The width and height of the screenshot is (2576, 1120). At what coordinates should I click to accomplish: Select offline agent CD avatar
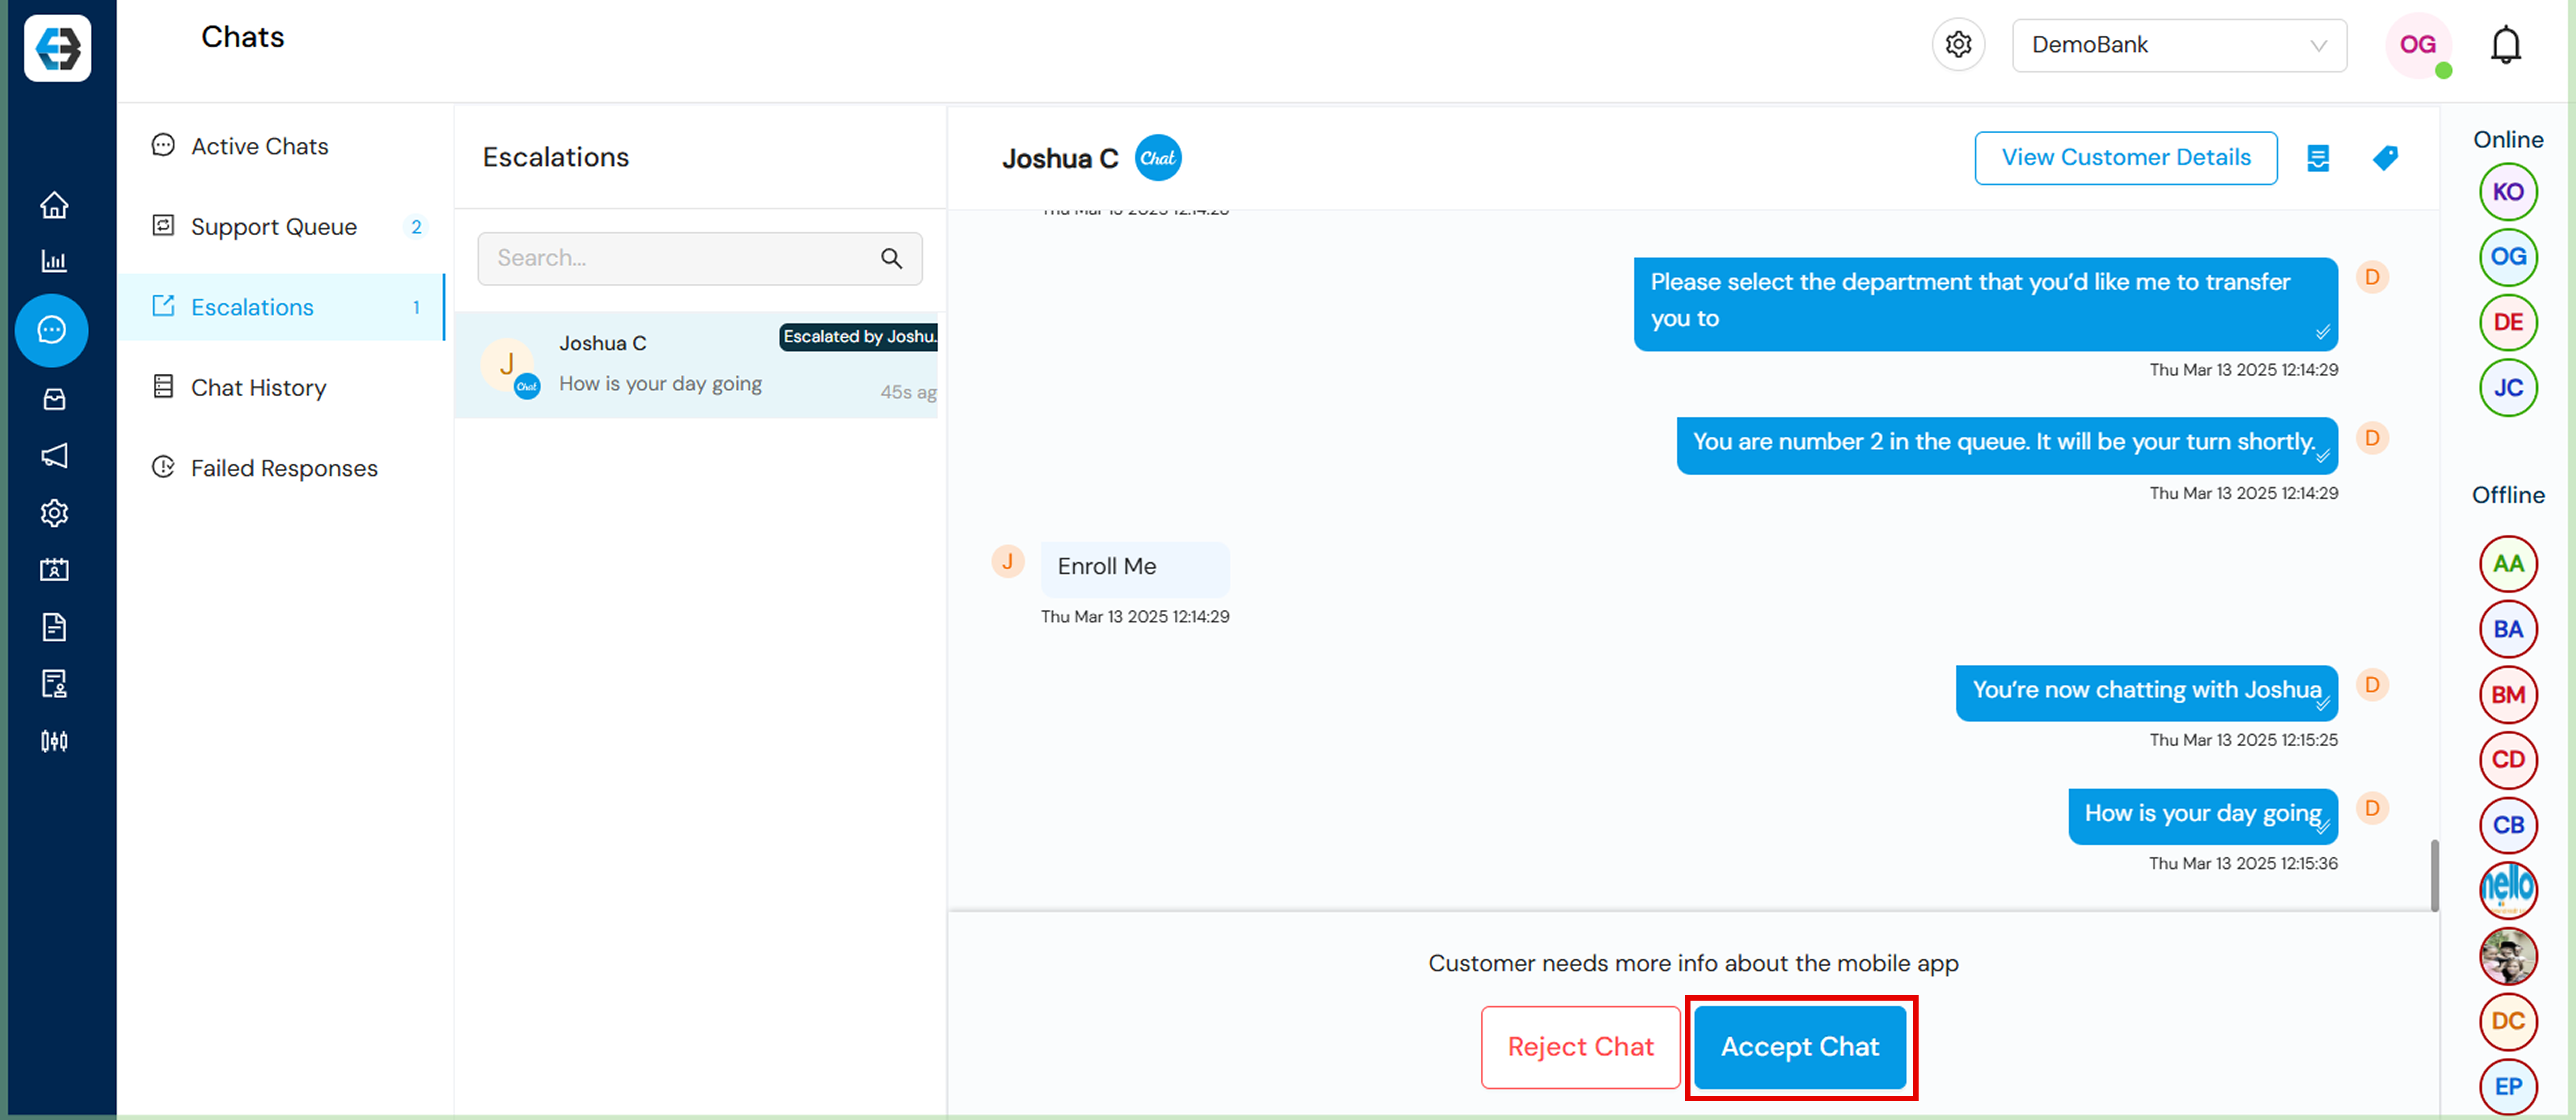tap(2508, 760)
